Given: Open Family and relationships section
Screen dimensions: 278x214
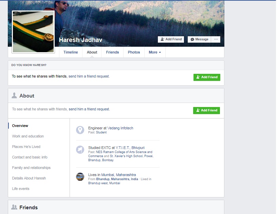Looking at the screenshot, I should [x=31, y=168].
